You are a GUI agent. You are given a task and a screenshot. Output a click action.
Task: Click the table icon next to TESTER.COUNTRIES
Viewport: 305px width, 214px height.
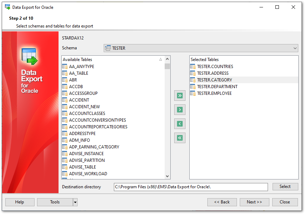193,67
